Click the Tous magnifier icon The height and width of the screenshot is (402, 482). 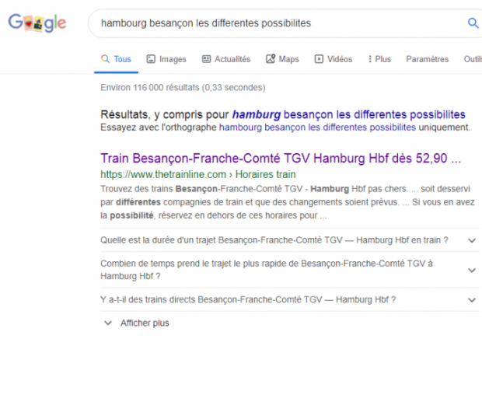tap(105, 58)
